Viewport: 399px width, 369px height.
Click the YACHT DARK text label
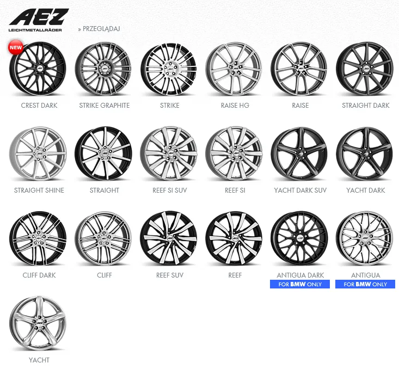(366, 190)
